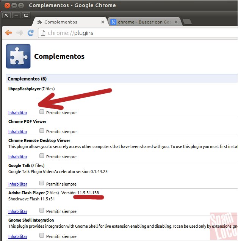
Task: Click the orange back arrow button
Action: point(9,33)
